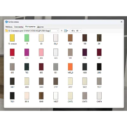This screenshot has height=127, width=127.
Task: Select the light brown wood material 123
Action: tap(70, 38)
